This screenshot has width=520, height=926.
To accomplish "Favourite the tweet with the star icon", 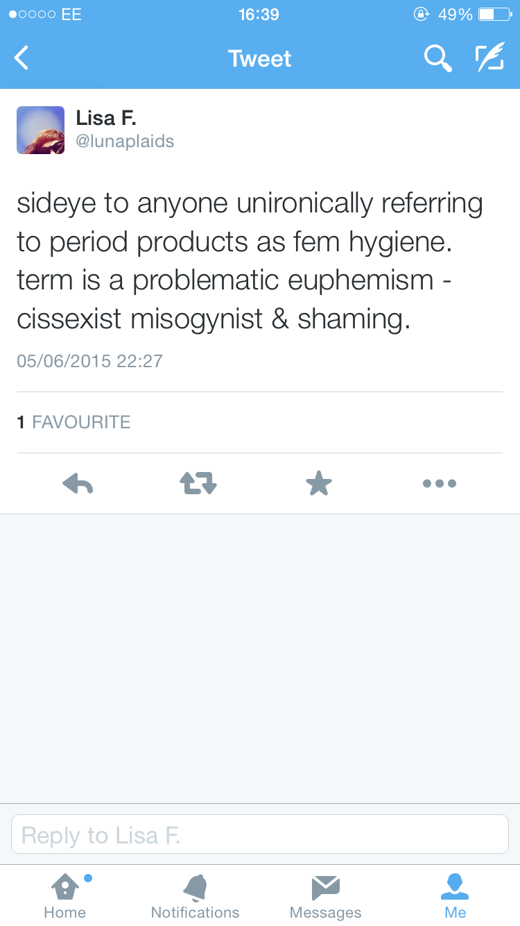I will [x=319, y=483].
